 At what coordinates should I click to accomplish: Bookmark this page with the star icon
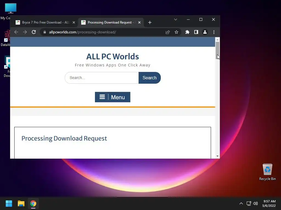point(176,32)
